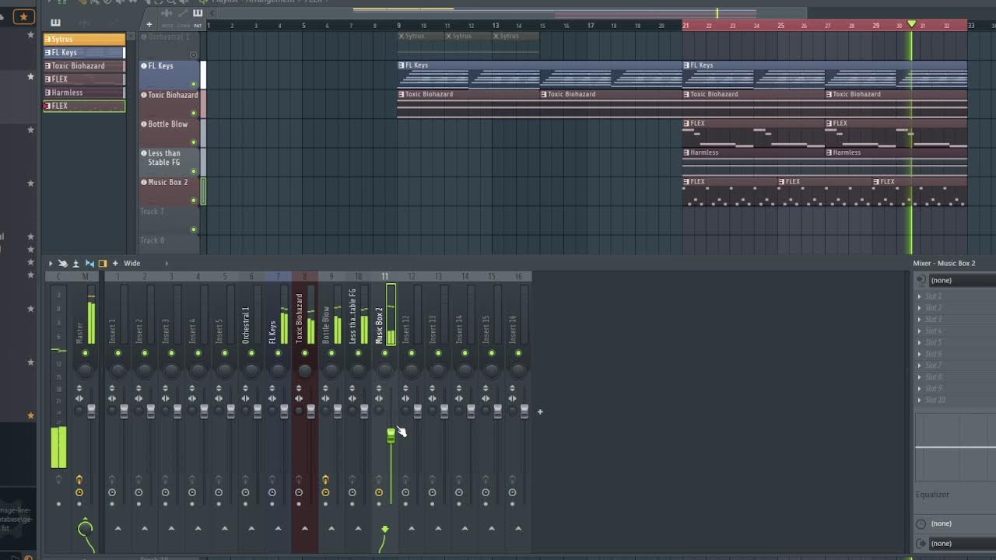Viewport: 996px width, 560px height.
Task: Open the piano roll icon above pattern list
Action: pos(55,23)
